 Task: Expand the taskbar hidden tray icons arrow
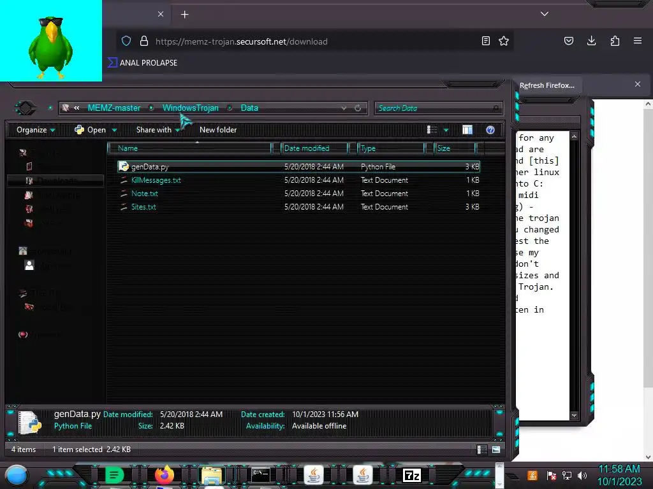click(513, 476)
